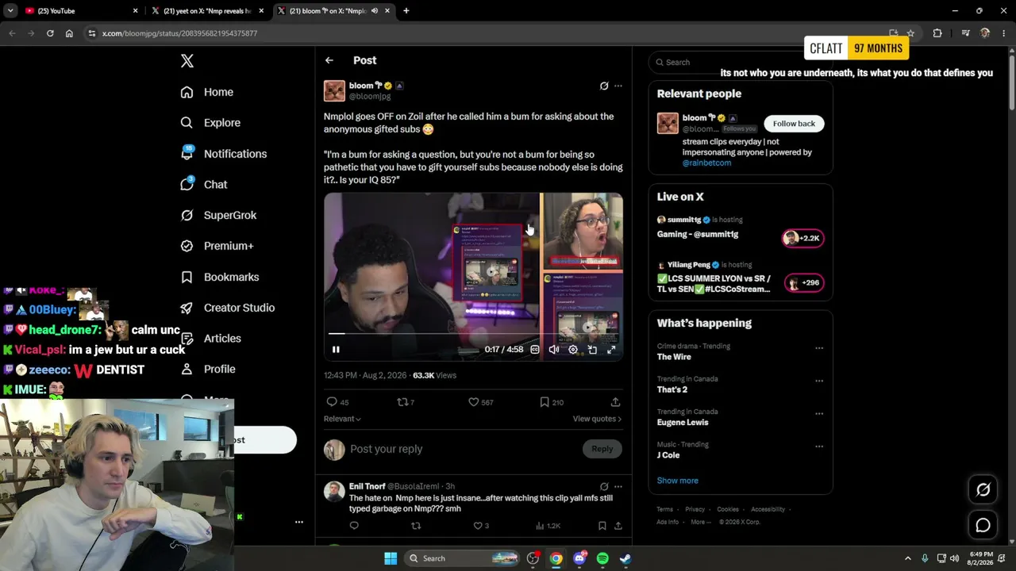This screenshot has height=571, width=1016.
Task: Open video settings gear menu
Action: 573,350
